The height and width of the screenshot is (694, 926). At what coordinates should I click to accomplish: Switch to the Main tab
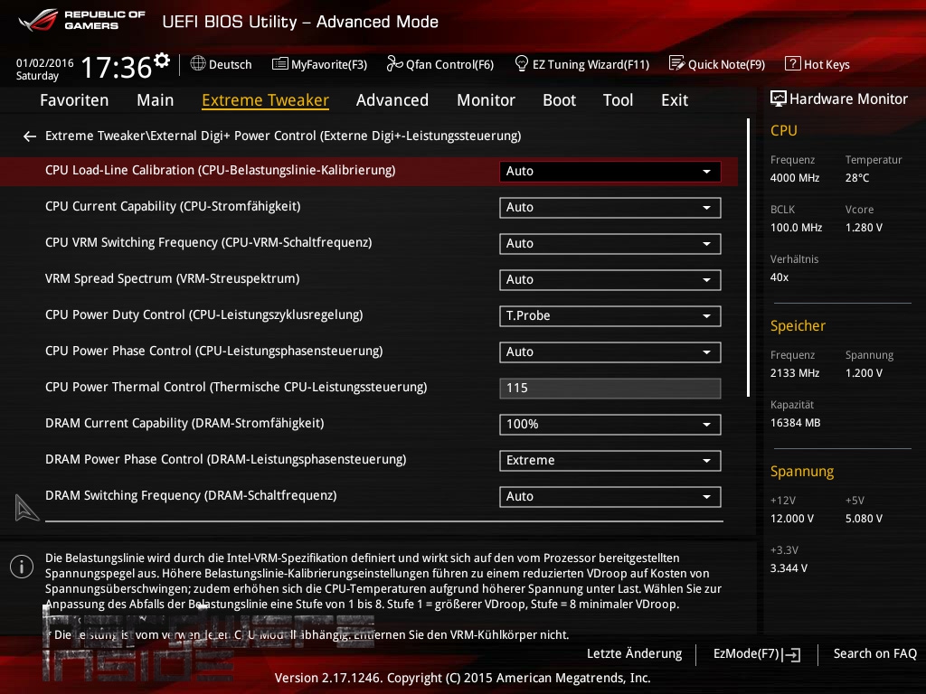click(156, 100)
